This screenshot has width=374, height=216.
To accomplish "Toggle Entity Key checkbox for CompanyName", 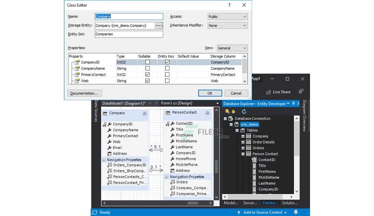I will click(167, 68).
